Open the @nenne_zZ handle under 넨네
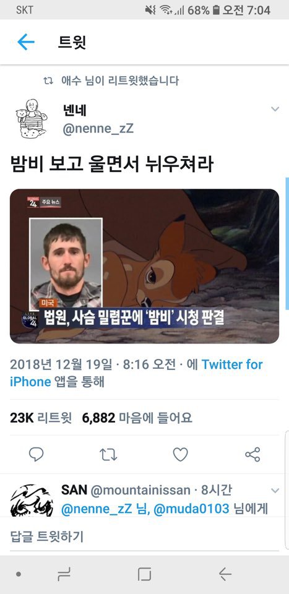Screen dimensions: 289x594 pos(98,129)
